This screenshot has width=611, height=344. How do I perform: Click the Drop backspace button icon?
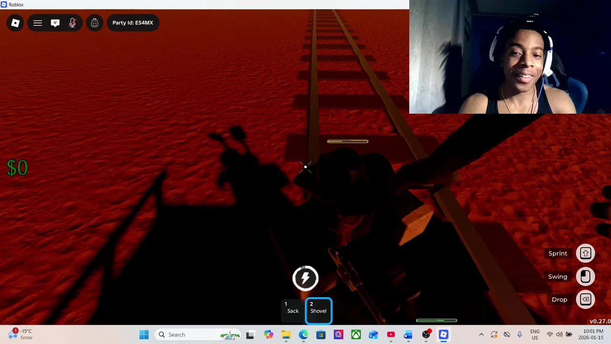tap(586, 300)
